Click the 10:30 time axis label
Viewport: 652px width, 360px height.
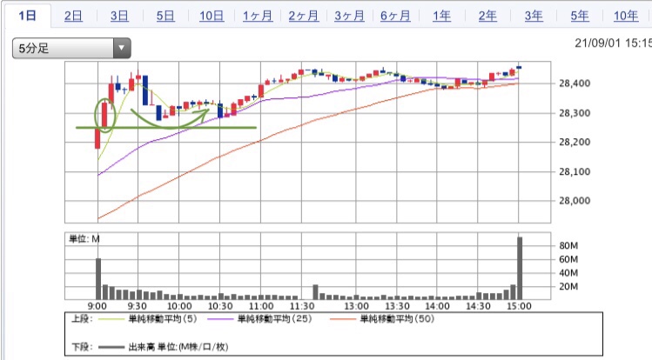pos(220,306)
